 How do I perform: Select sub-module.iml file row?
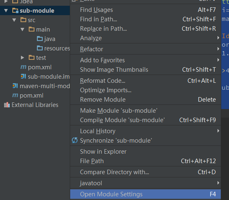[35, 77]
